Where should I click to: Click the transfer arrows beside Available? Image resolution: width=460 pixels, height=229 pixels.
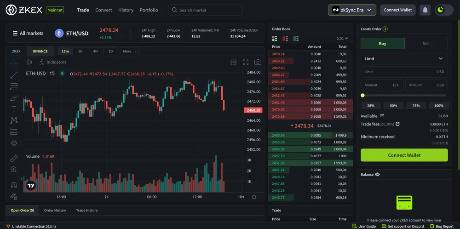pos(382,116)
